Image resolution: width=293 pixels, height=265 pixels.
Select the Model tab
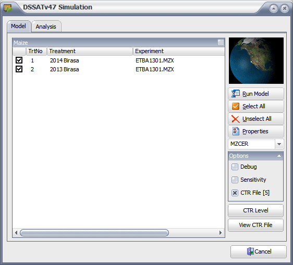pyautogui.click(x=18, y=26)
